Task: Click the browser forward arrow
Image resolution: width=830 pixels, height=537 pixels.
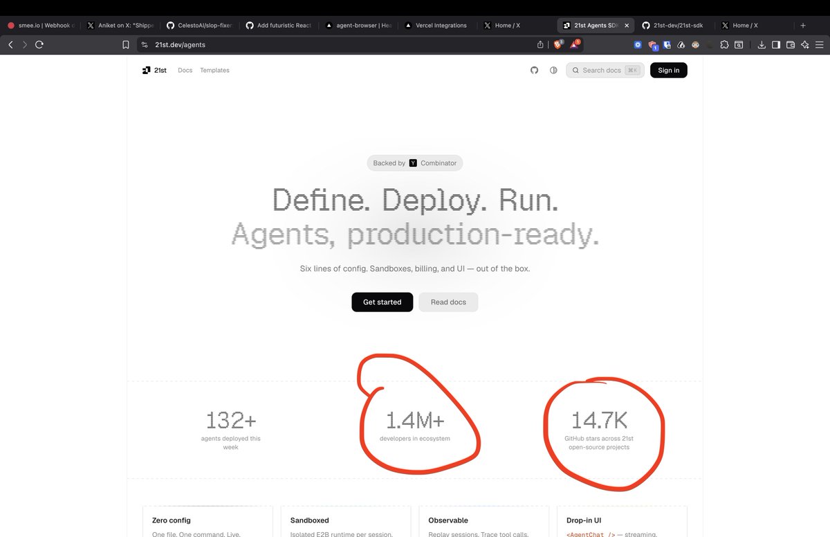Action: [25, 44]
